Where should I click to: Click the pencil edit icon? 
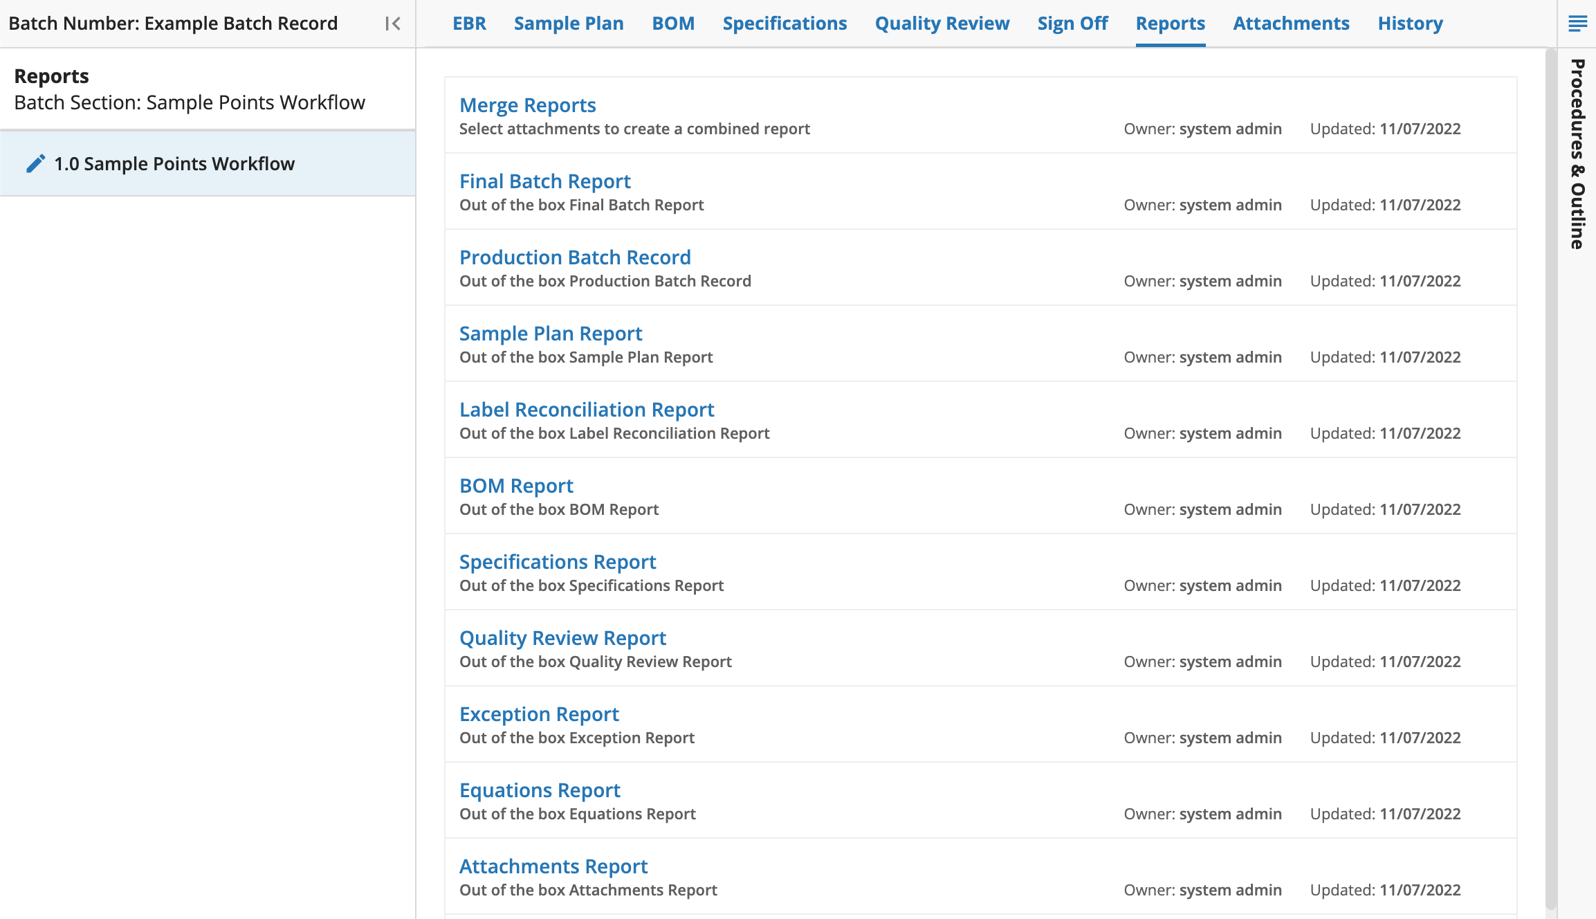click(x=35, y=164)
